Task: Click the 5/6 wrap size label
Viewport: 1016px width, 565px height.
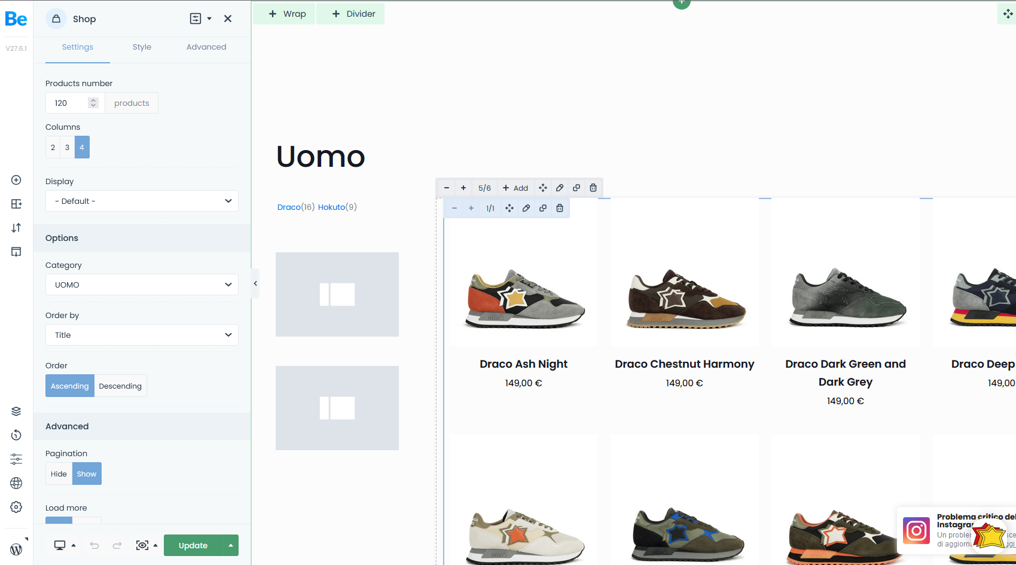Action: [x=484, y=188]
